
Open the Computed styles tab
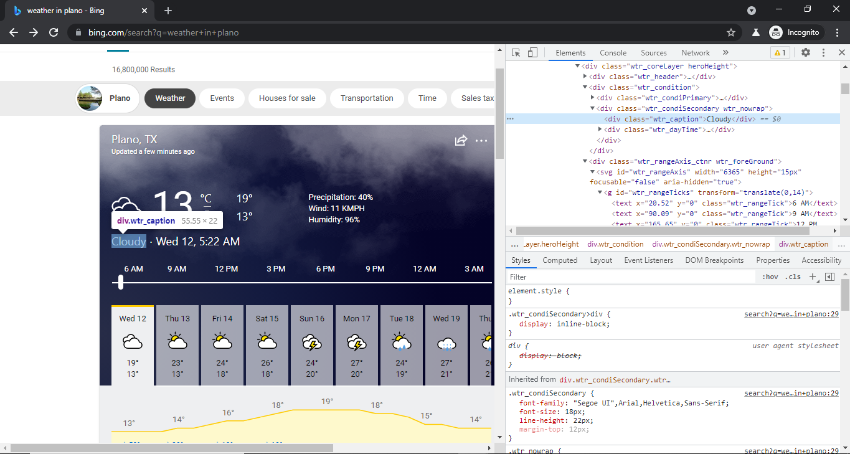click(x=560, y=260)
